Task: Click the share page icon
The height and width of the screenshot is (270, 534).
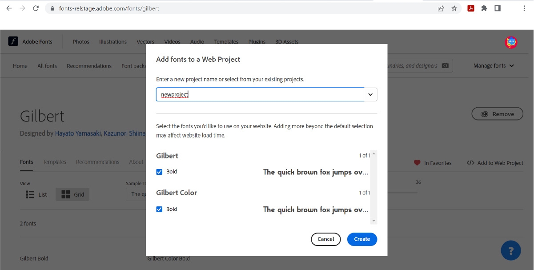Action: tap(441, 8)
